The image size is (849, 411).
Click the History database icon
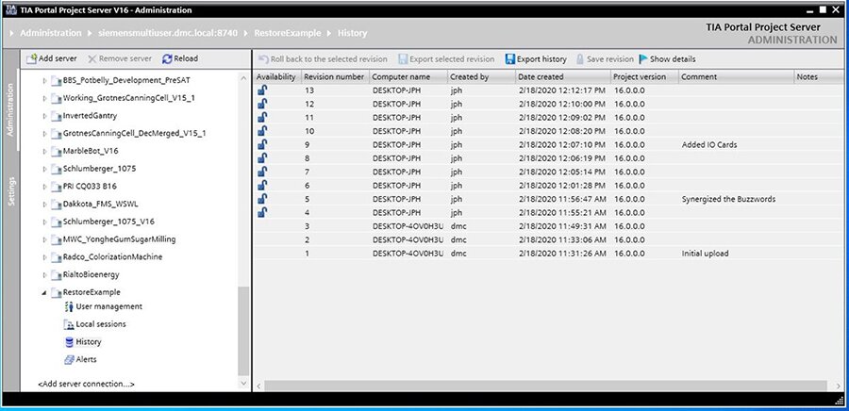tap(69, 342)
